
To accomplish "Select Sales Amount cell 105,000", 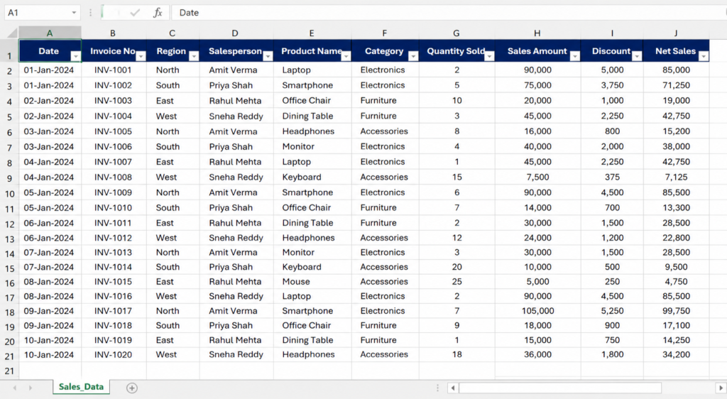I will tap(537, 310).
